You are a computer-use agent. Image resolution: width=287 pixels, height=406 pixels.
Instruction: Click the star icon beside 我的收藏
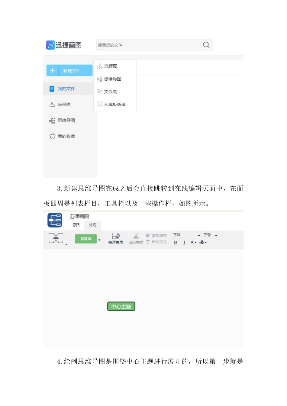pyautogui.click(x=52, y=136)
